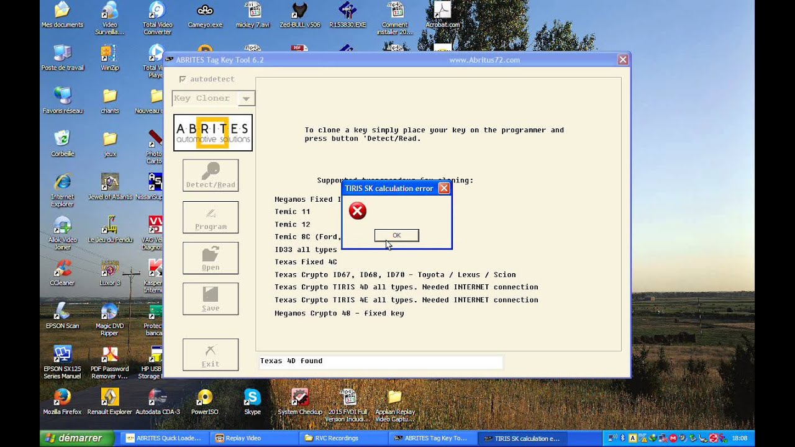This screenshot has width=795, height=447.
Task: Open the Favoris réseau desktop icon
Action: point(62,101)
